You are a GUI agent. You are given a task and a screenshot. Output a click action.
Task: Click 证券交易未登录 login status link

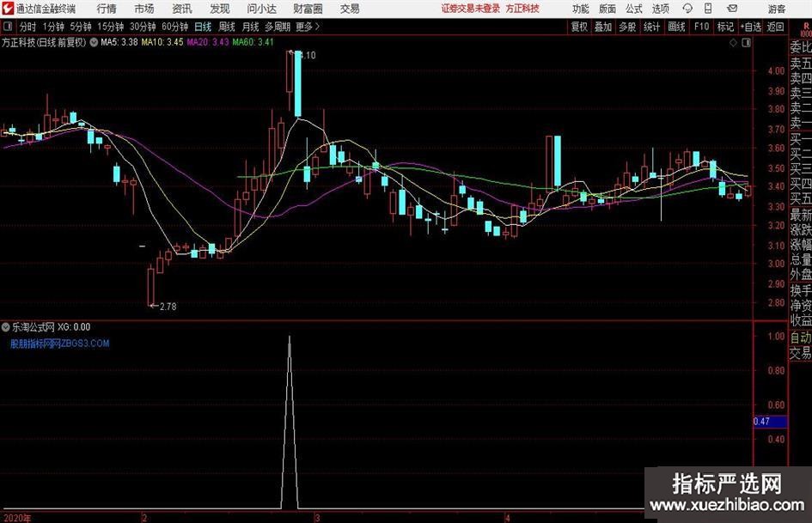[x=471, y=9]
